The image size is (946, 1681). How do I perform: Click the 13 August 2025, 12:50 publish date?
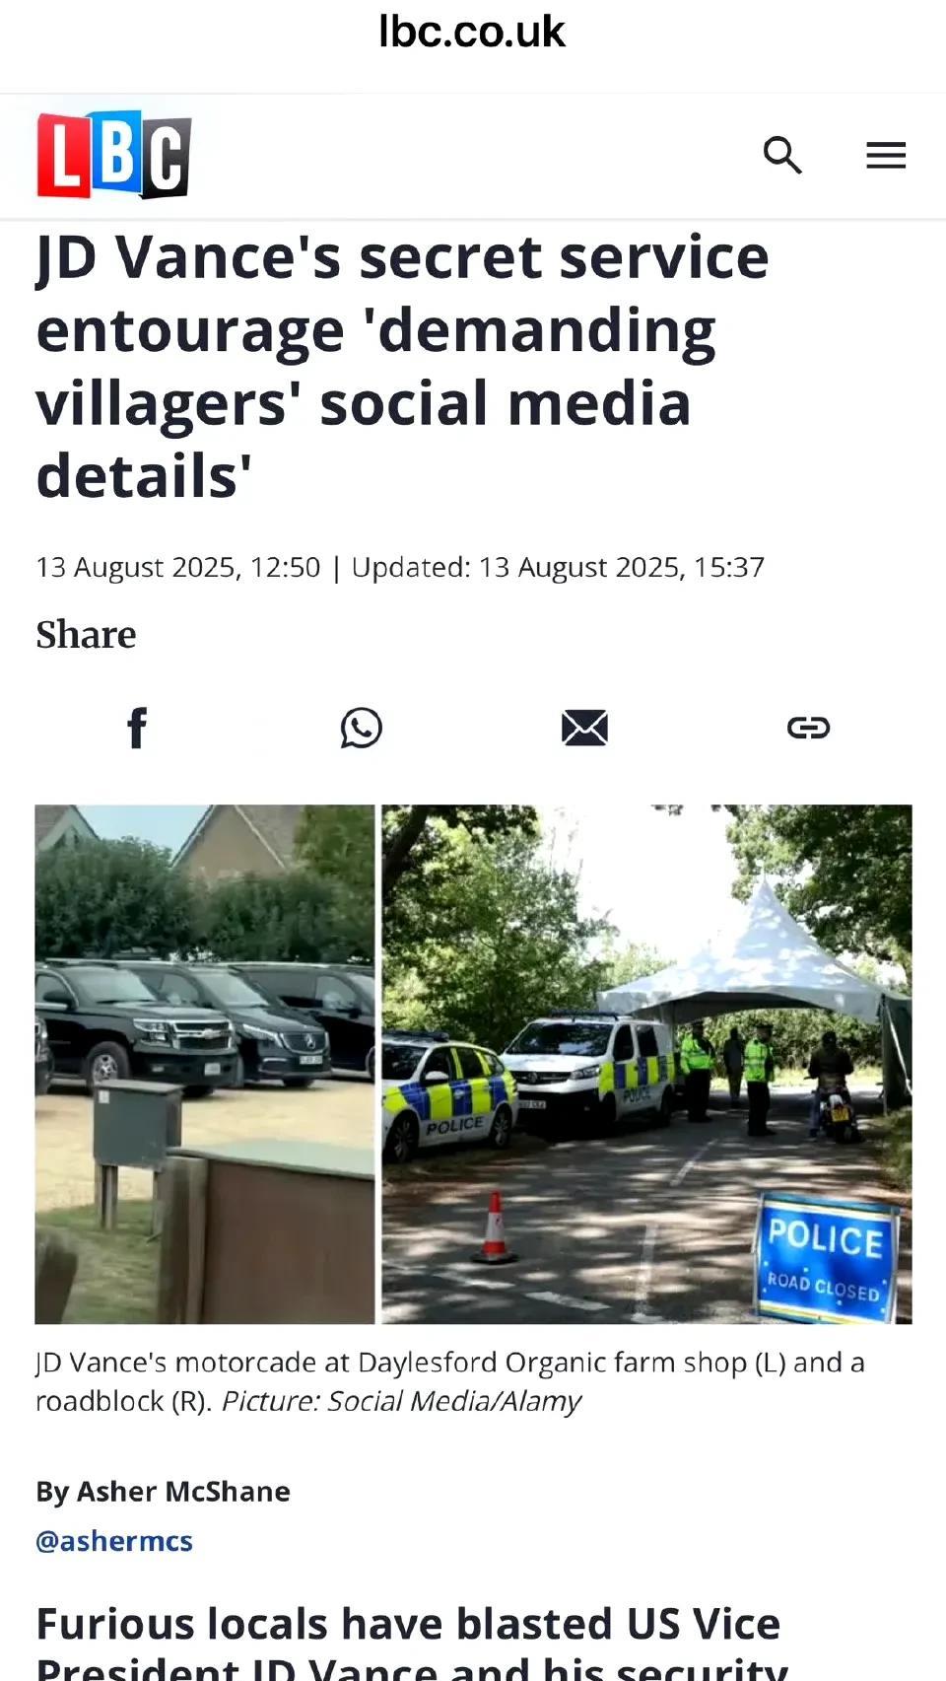pos(178,567)
